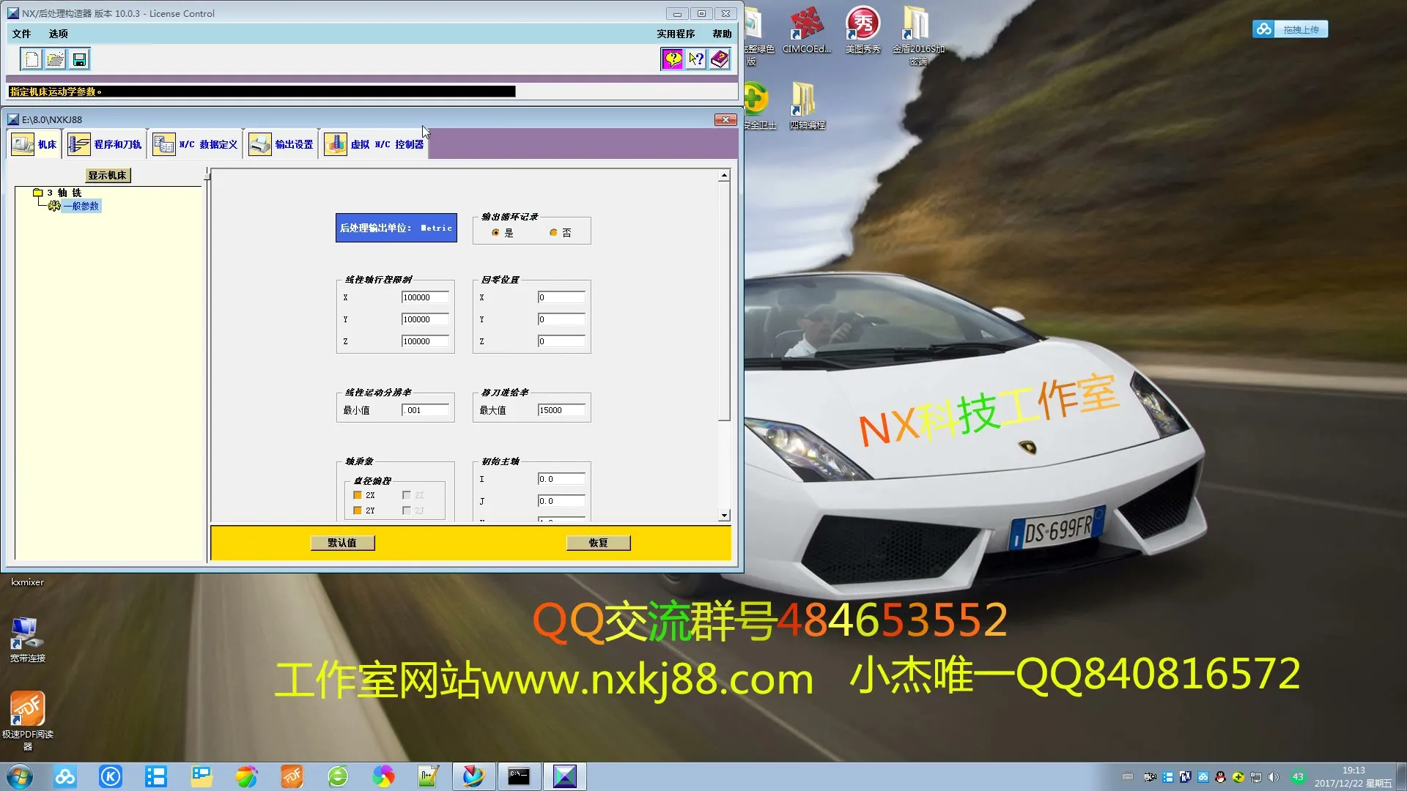The image size is (1407, 791).
Task: Toggle the 2X diameter programming checkbox
Action: (358, 495)
